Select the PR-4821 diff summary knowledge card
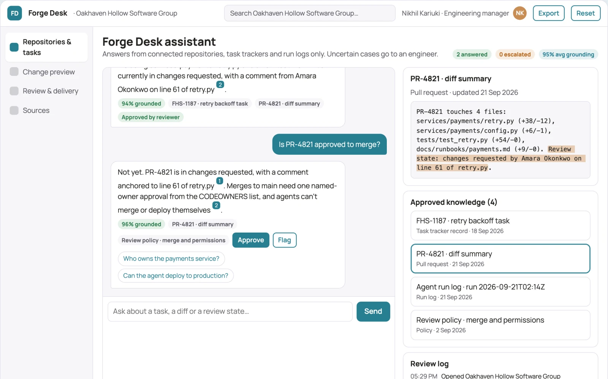The width and height of the screenshot is (608, 379). coord(500,259)
